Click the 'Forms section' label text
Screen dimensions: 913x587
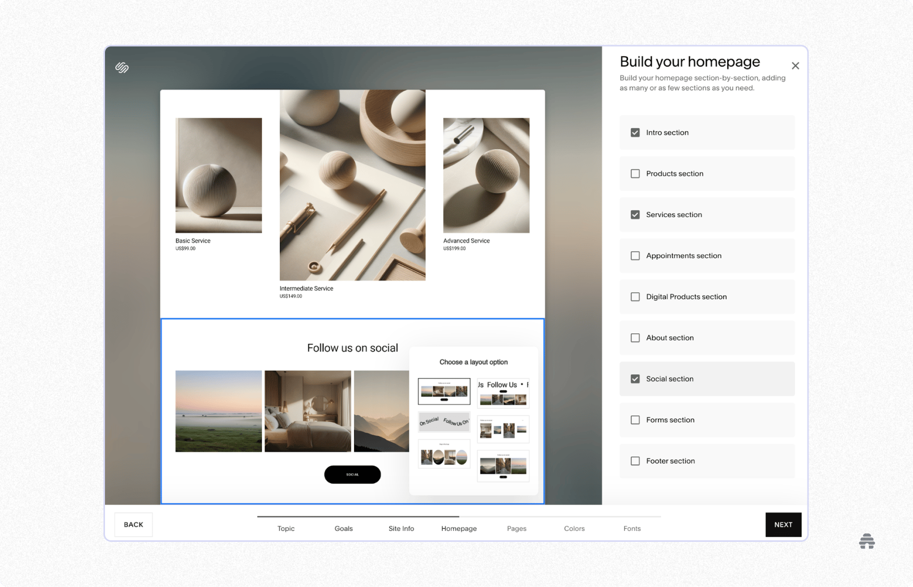(670, 420)
